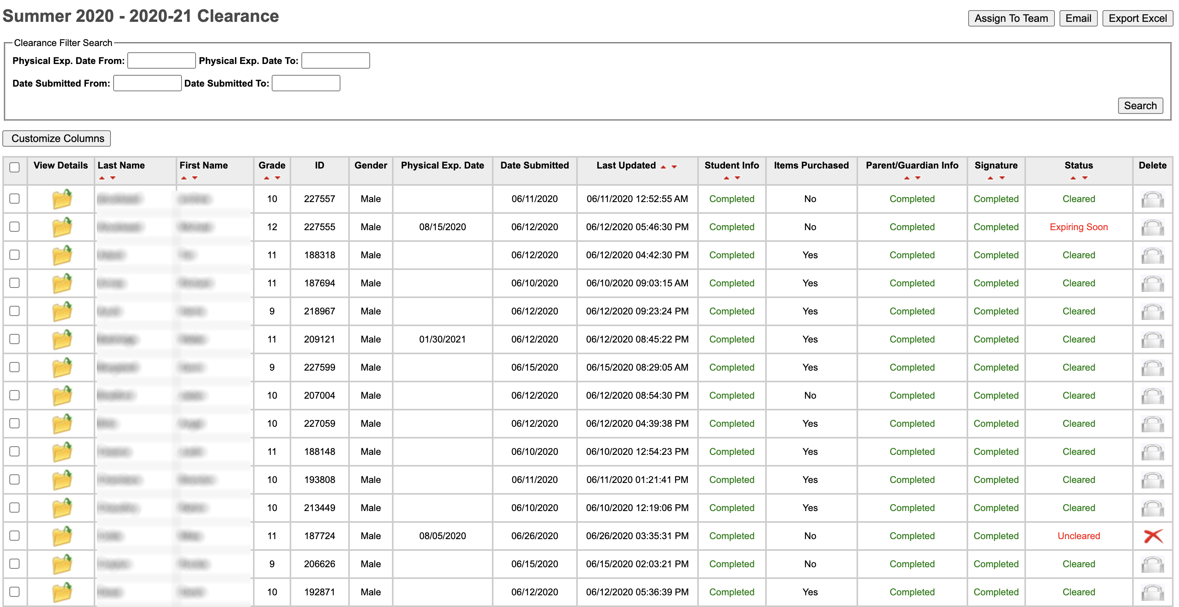This screenshot has height=607, width=1179.
Task: Open Customize Columns options
Action: (57, 138)
